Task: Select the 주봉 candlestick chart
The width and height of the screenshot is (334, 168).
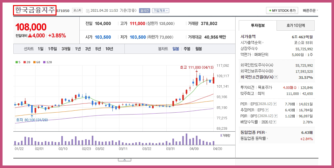Action: point(187,49)
